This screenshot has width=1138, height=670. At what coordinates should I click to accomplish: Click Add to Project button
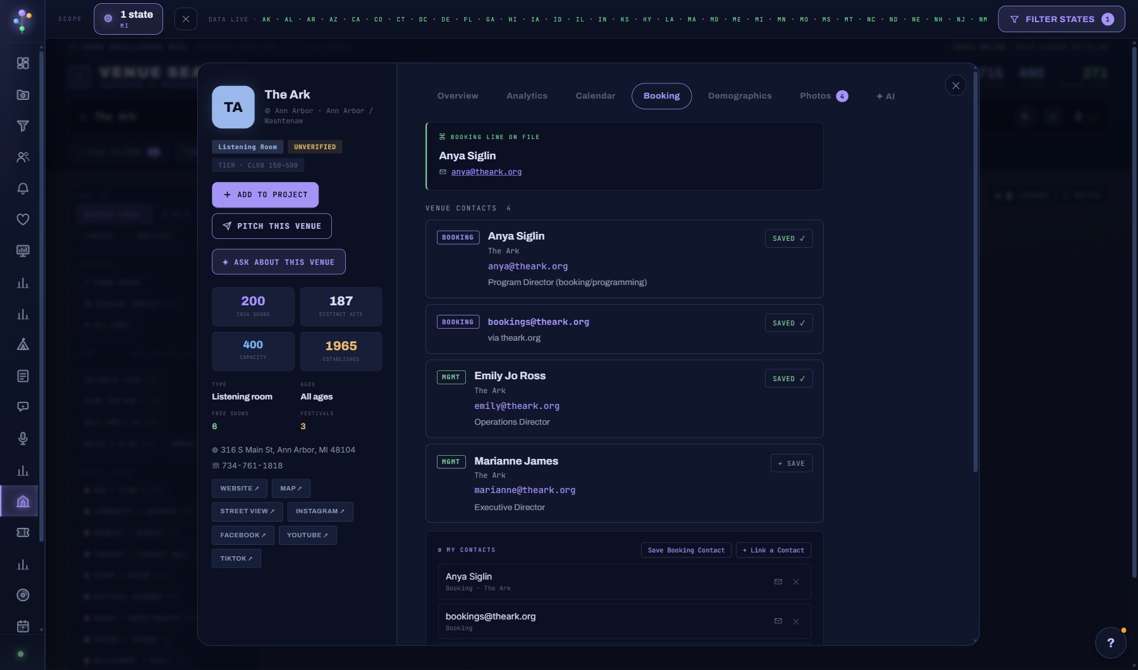tap(265, 195)
